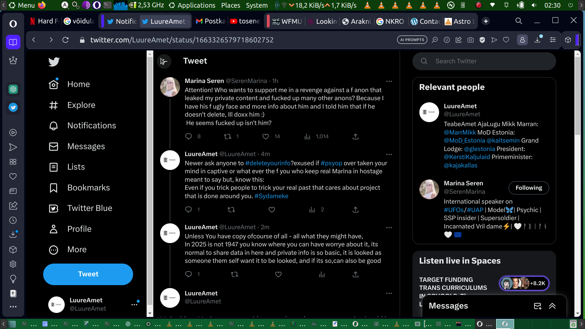This screenshot has height=329, width=585.
Task: Compose new message in Messages drawer
Action: 537,306
